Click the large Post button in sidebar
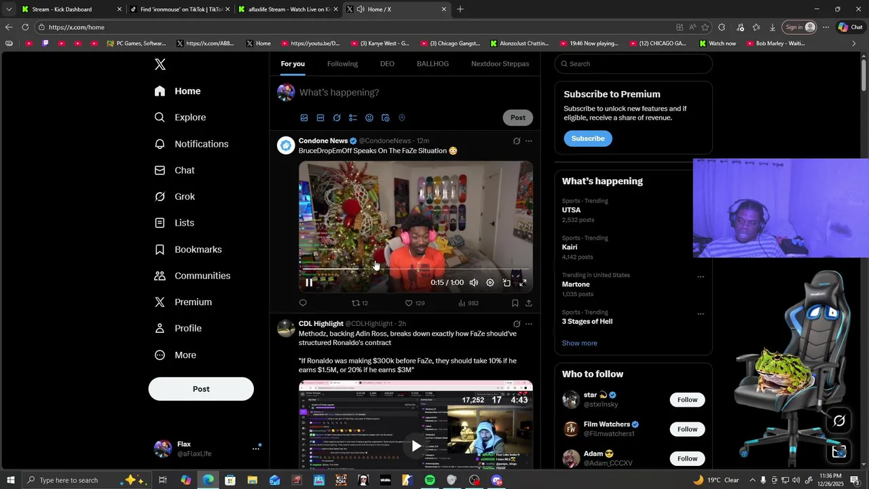Screen dimensions: 869x489 click(x=201, y=389)
